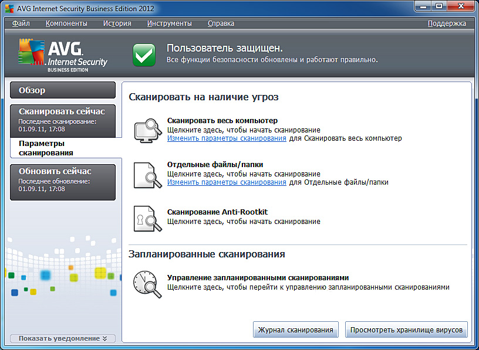The height and width of the screenshot is (350, 479).
Task: Open the Справка menu
Action: (221, 23)
